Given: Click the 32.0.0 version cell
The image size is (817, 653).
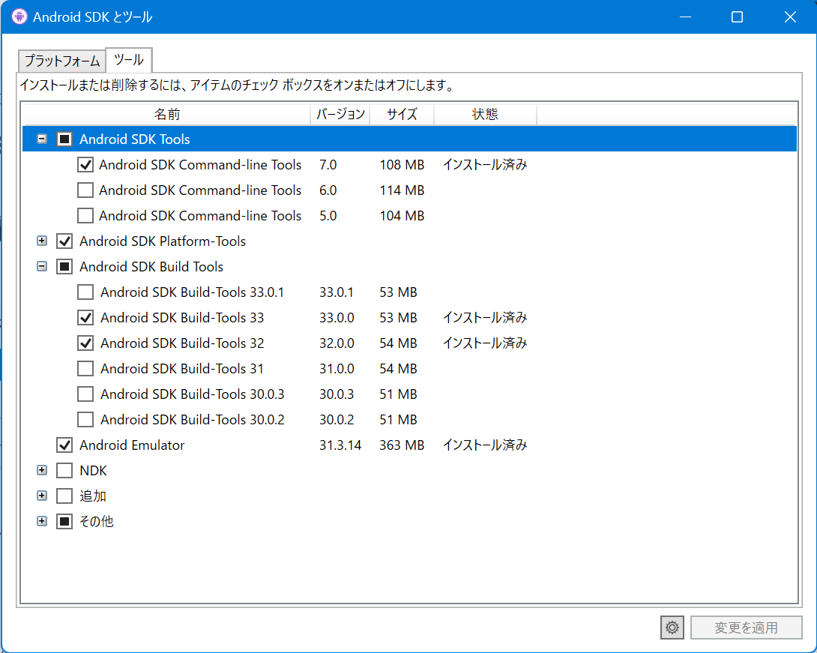Looking at the screenshot, I should [x=337, y=343].
